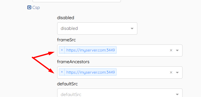Viewport: 201px width, 97px height.
Task: Open the defaultSrc dropdown arrow
Action: (177, 95)
